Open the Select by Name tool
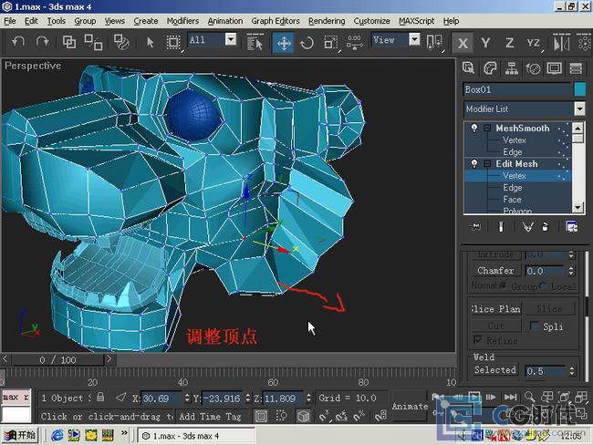 pyautogui.click(x=255, y=42)
